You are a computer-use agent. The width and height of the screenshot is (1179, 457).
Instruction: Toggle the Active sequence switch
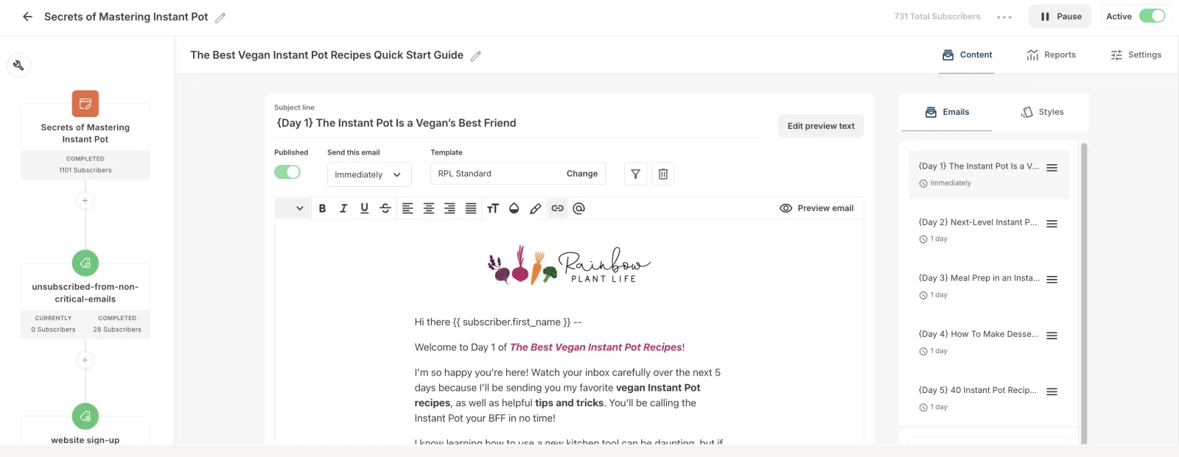coord(1152,16)
